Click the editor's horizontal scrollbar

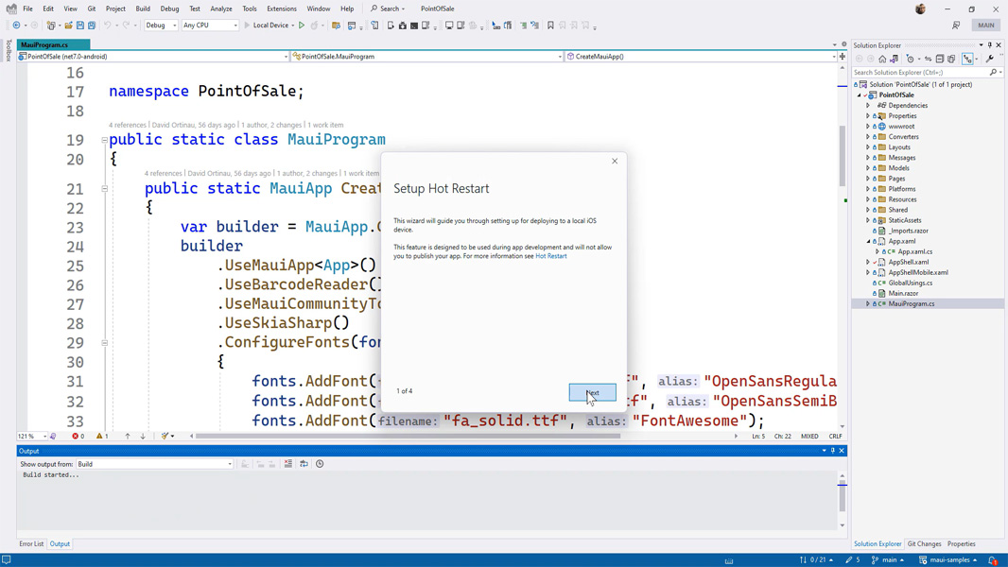coord(407,437)
